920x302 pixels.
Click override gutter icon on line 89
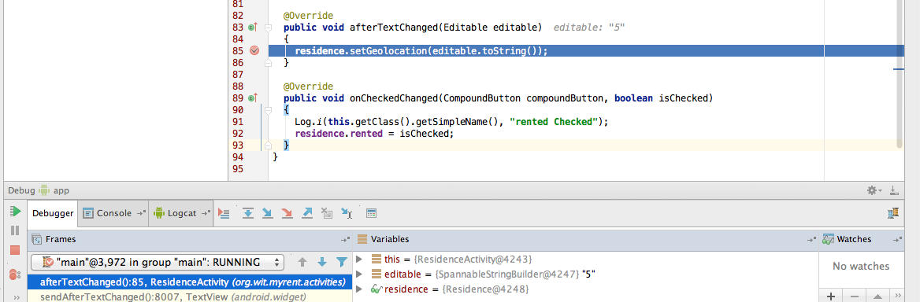click(x=253, y=98)
